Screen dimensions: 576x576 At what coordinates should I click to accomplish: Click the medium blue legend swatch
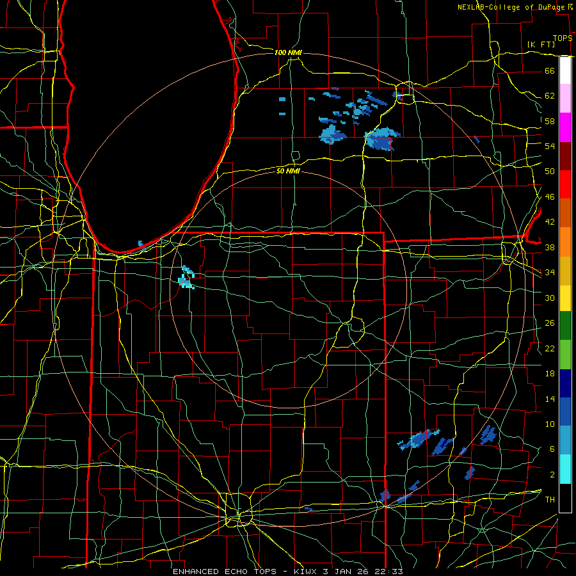pos(565,412)
